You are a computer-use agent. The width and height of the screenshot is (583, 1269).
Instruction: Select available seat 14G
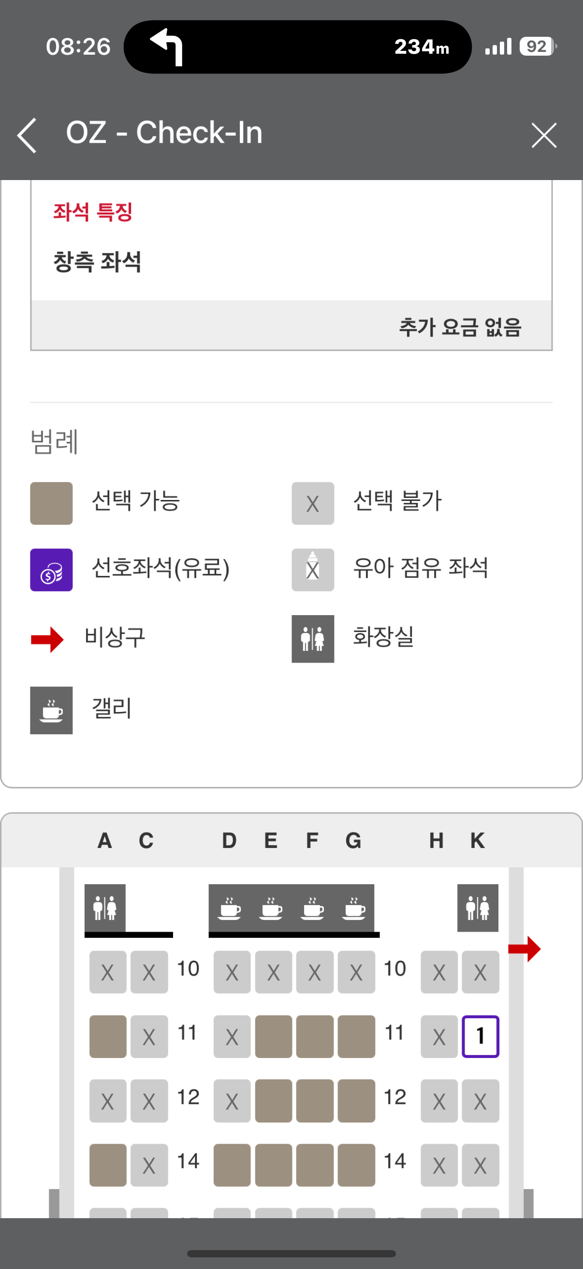point(356,1164)
